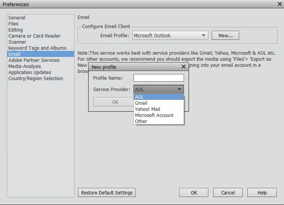Screen dimensions: 284x205
Task: Select the highlighted Email category
Action: coord(41,54)
